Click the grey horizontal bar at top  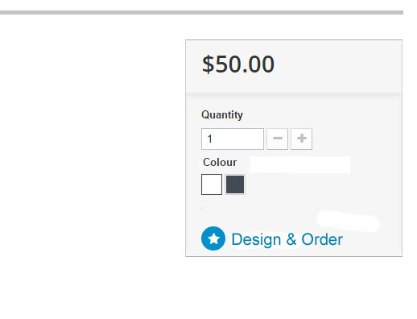(x=201, y=12)
